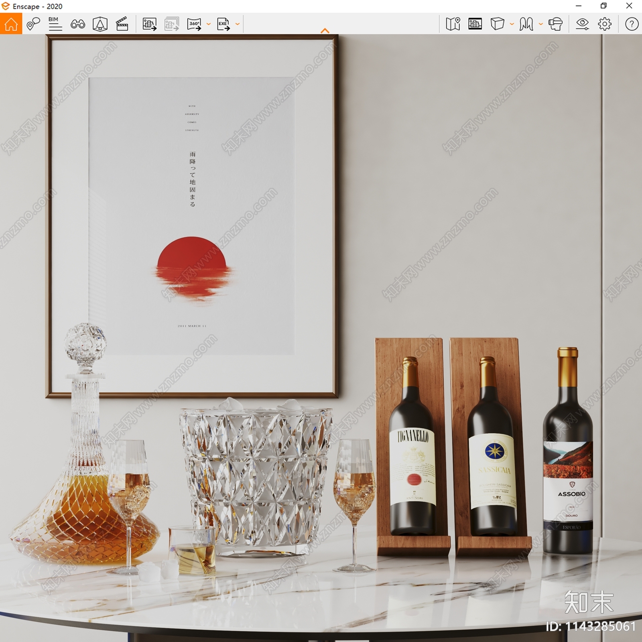Toggle the fly mode wings icon
This screenshot has height=642, width=642.
(526, 24)
